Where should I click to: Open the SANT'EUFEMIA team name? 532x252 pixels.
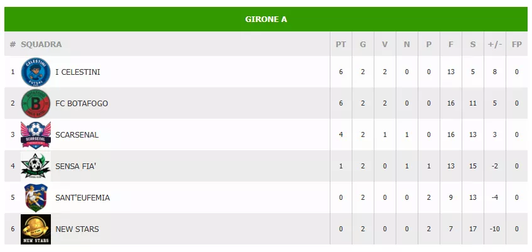82,198
